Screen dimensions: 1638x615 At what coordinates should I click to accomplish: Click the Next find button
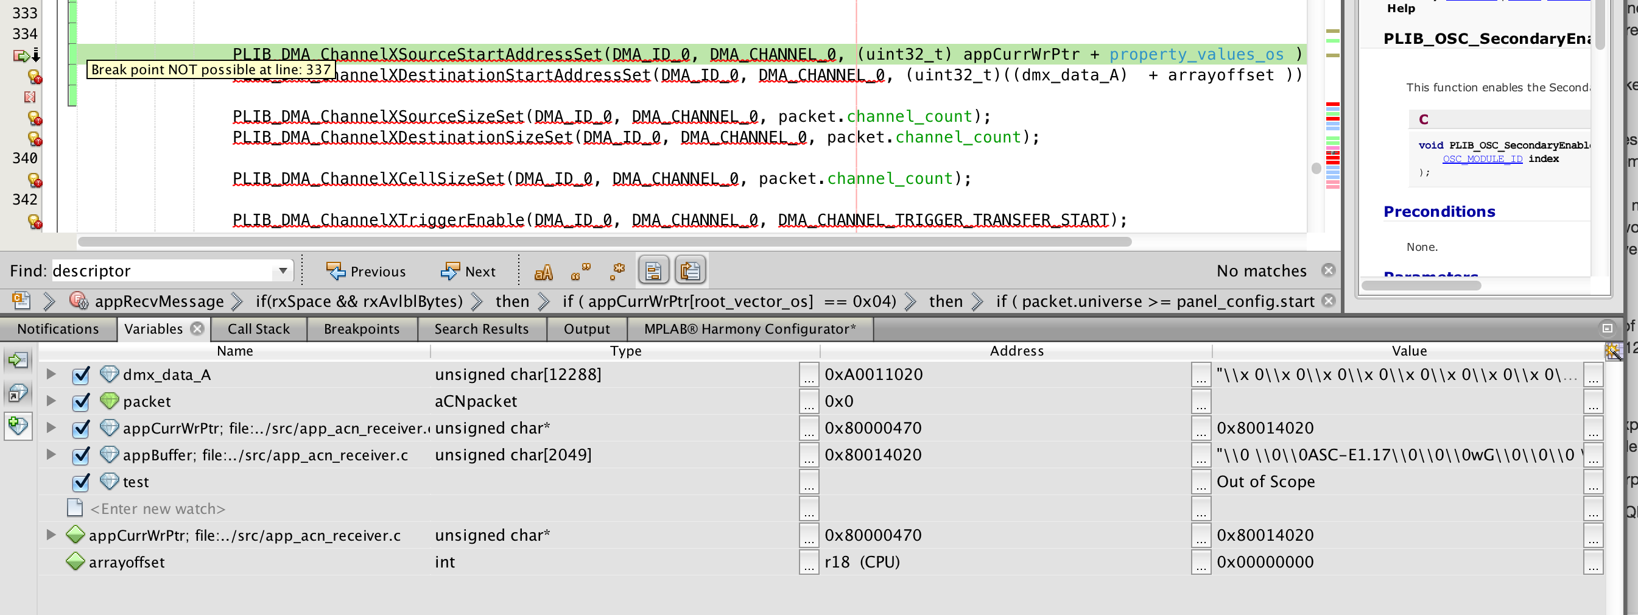tap(468, 272)
